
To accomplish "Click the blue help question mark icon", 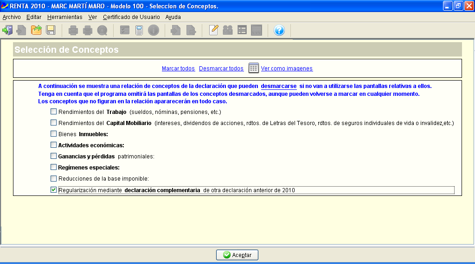I will coord(279,31).
